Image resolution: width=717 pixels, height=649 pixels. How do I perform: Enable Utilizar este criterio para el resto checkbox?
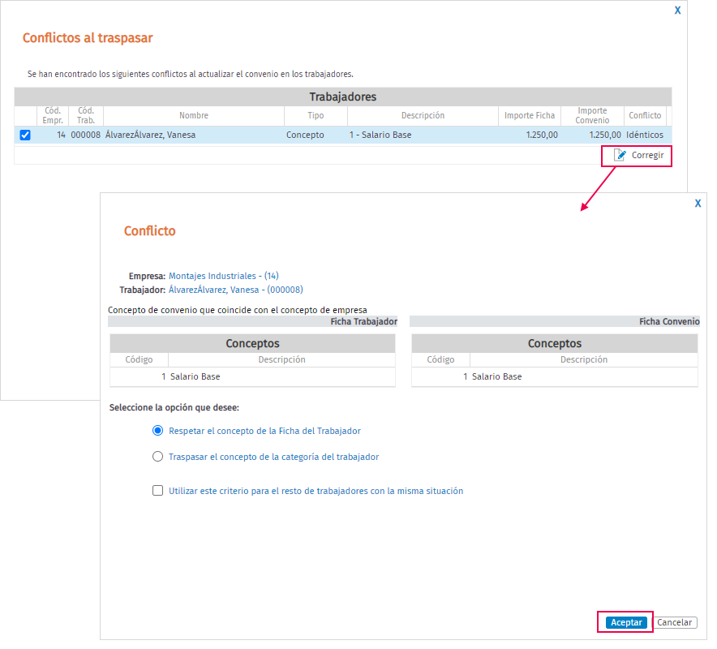point(158,491)
